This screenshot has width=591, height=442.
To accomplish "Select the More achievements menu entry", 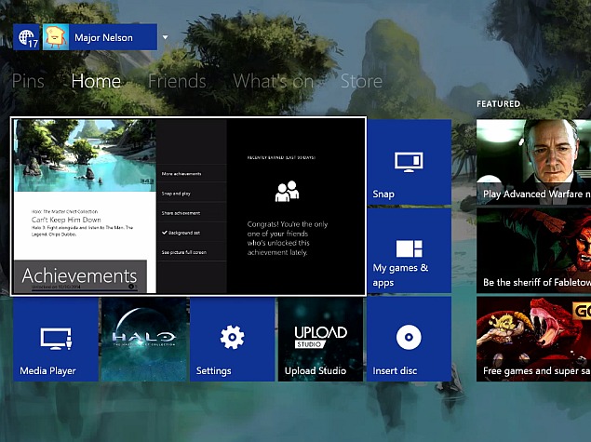I will 192,174.
